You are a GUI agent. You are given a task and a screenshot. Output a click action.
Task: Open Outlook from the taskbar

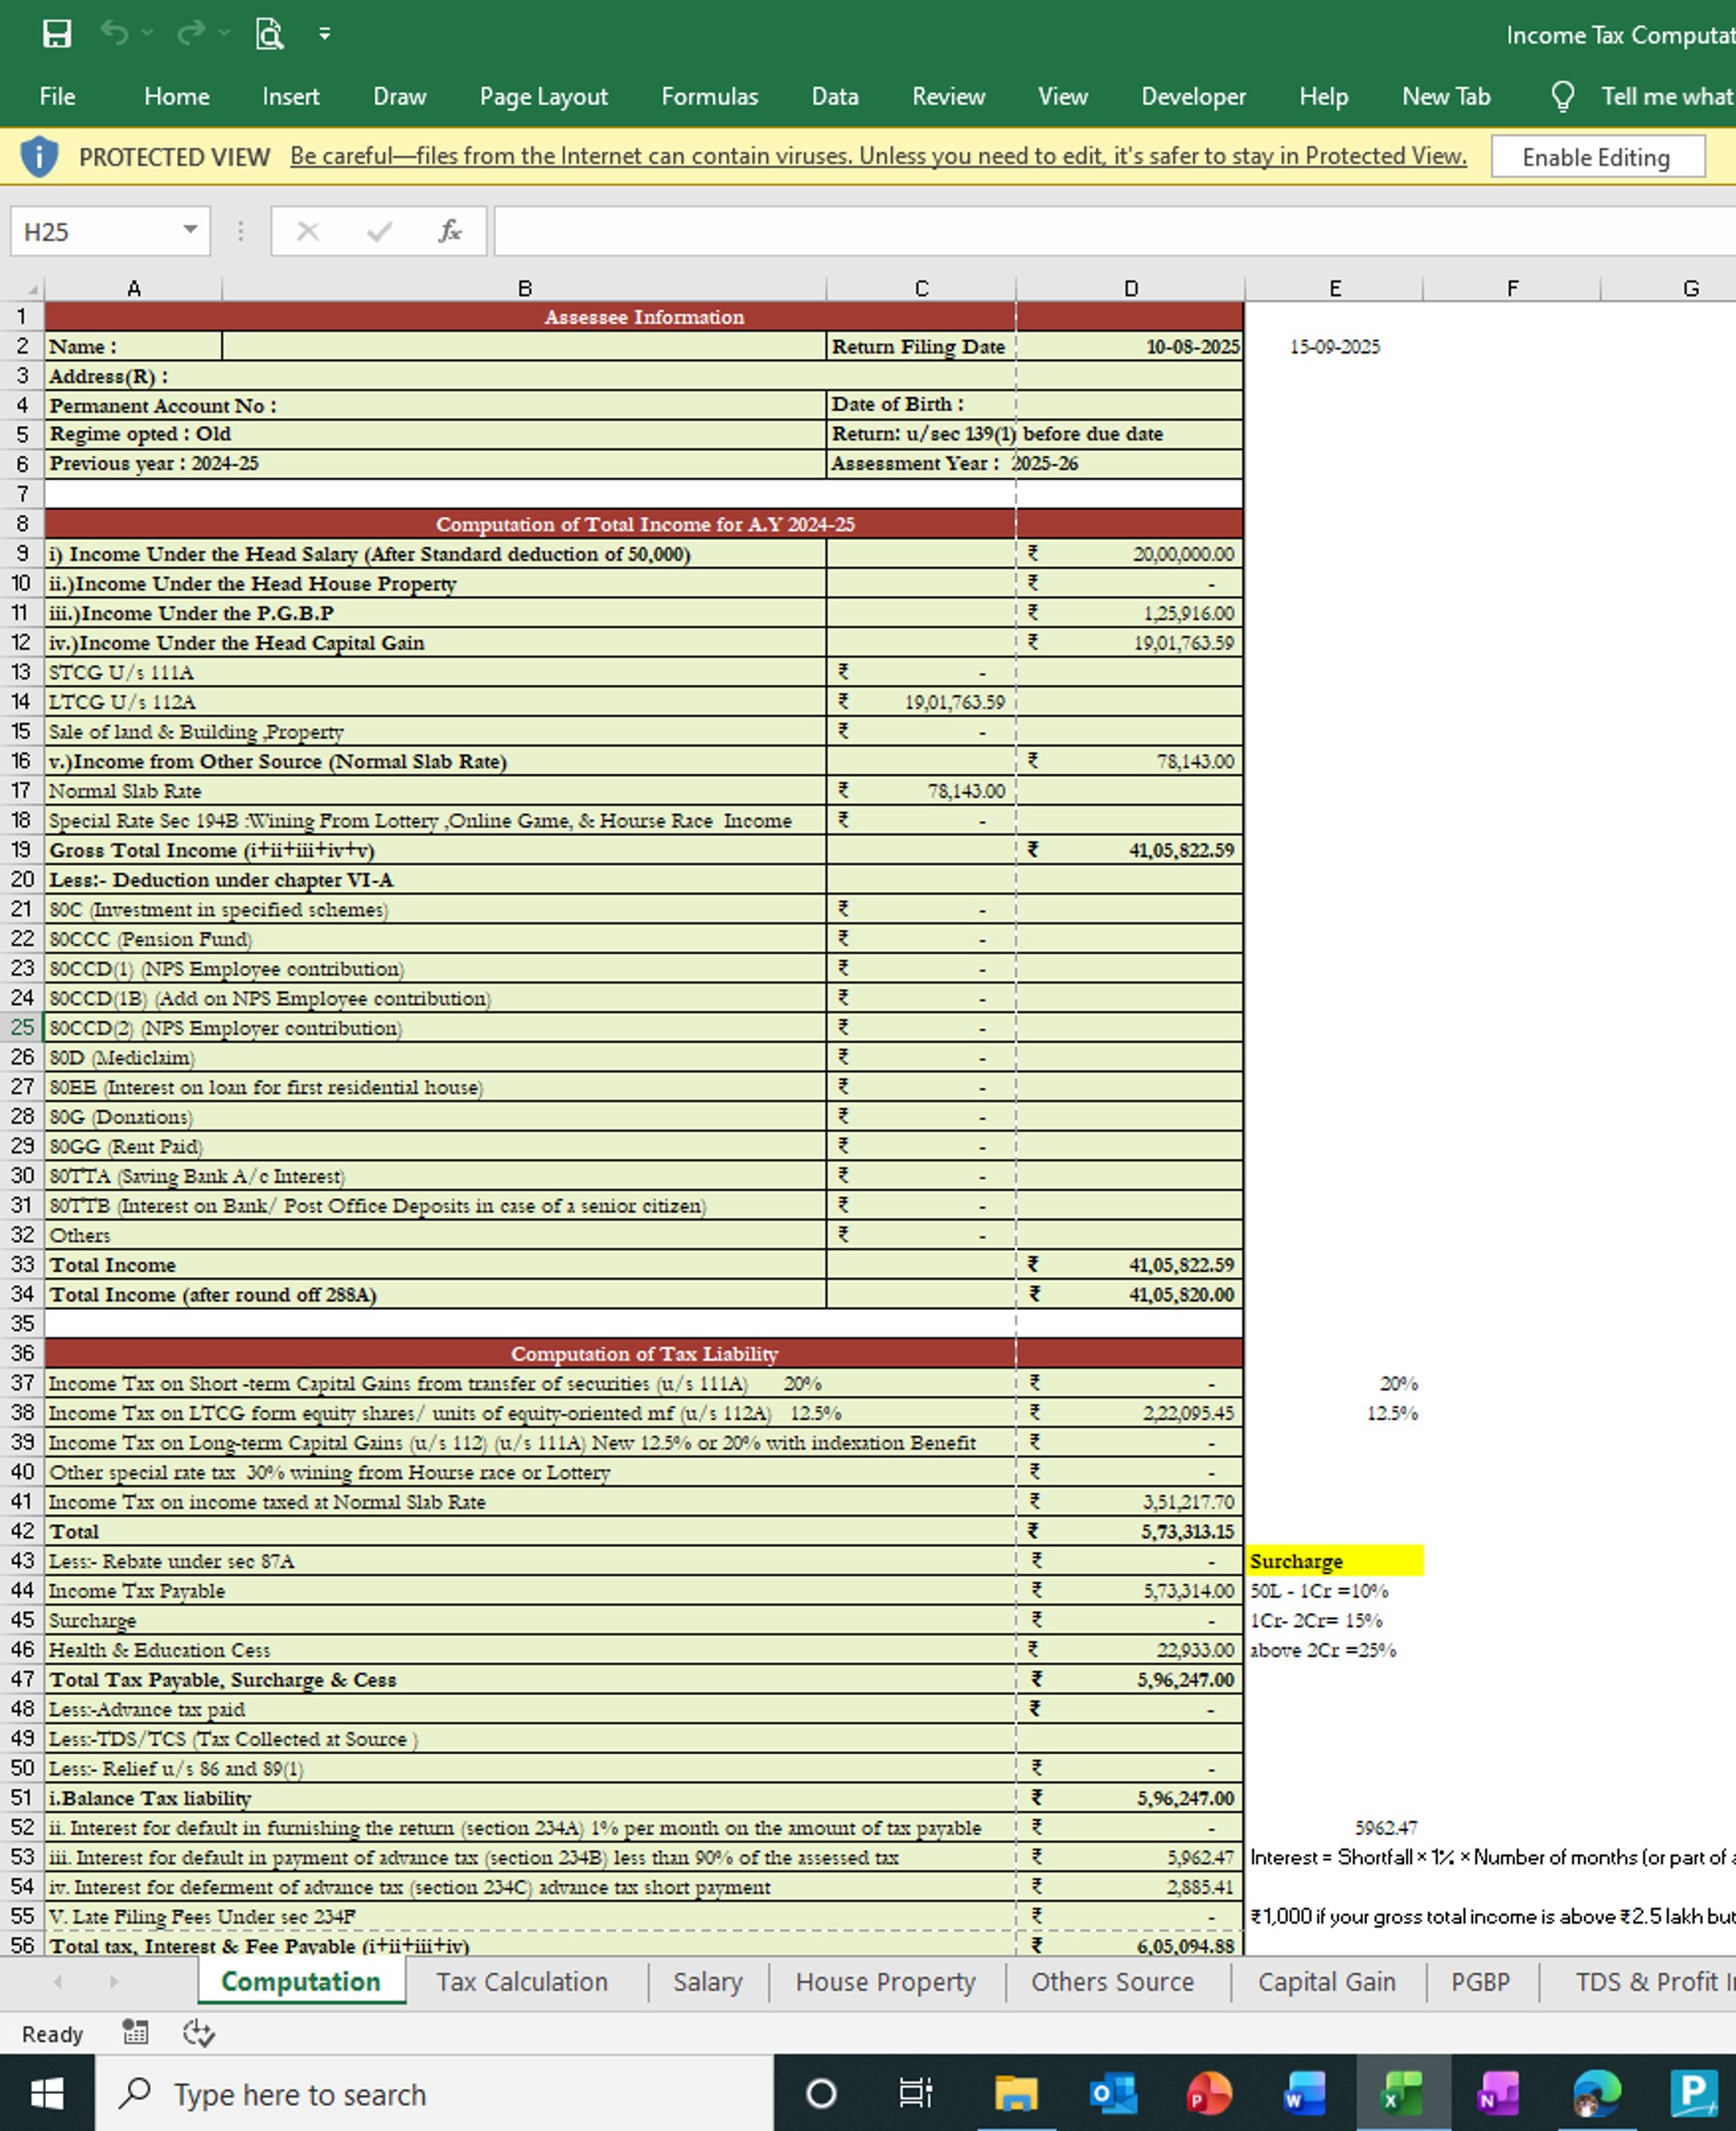[x=1113, y=2093]
